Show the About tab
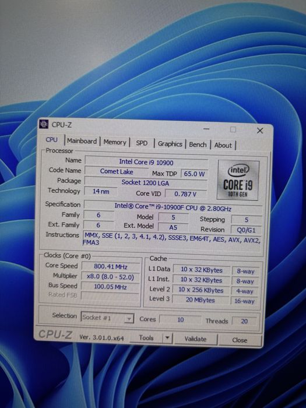 point(223,145)
